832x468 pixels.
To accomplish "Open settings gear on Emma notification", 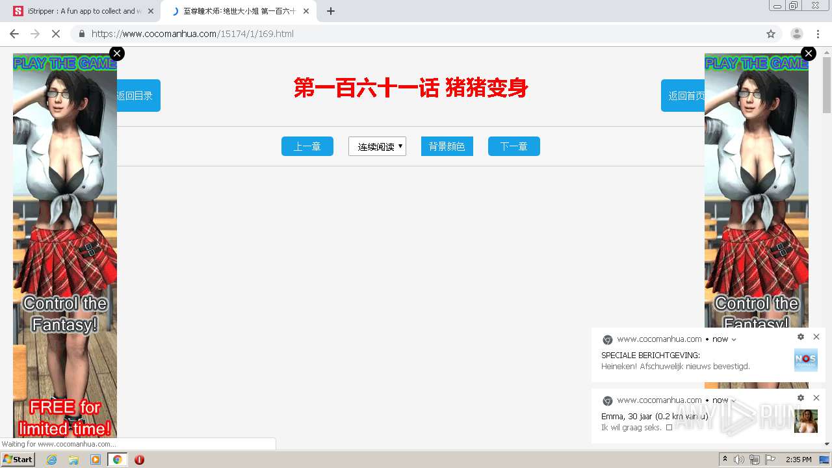I will click(801, 398).
